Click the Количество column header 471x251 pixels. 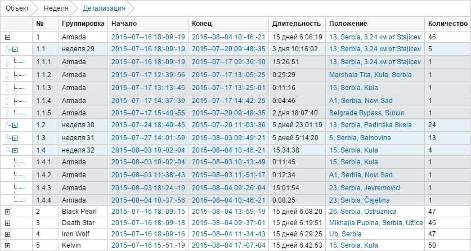tap(447, 24)
